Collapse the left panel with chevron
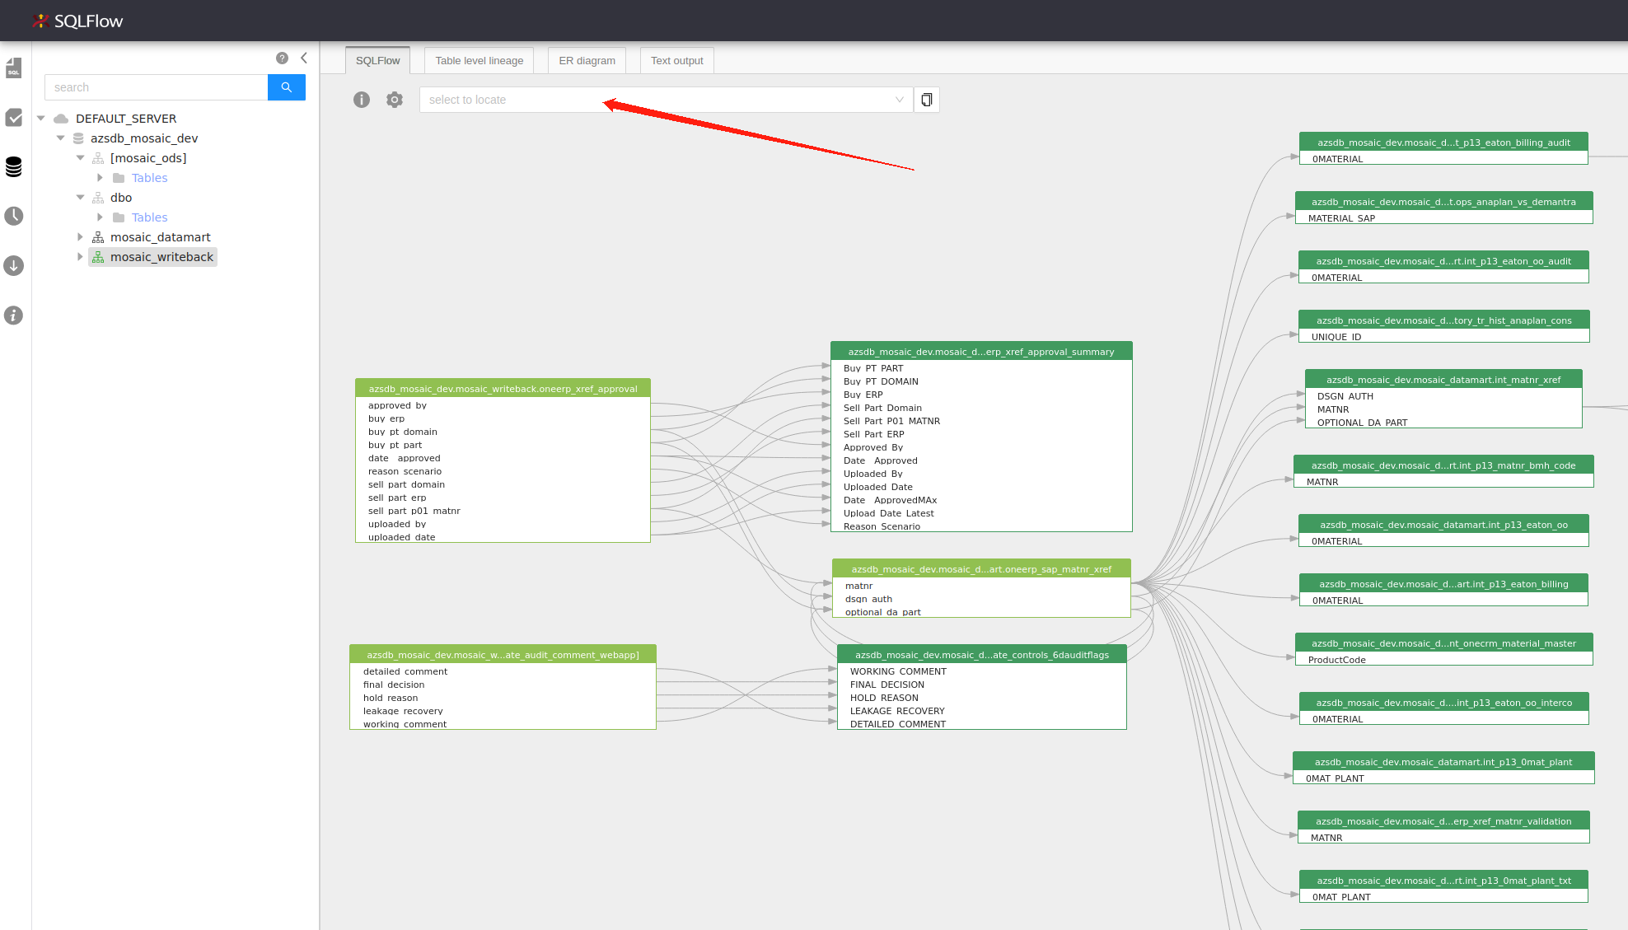Image resolution: width=1628 pixels, height=930 pixels. point(304,58)
